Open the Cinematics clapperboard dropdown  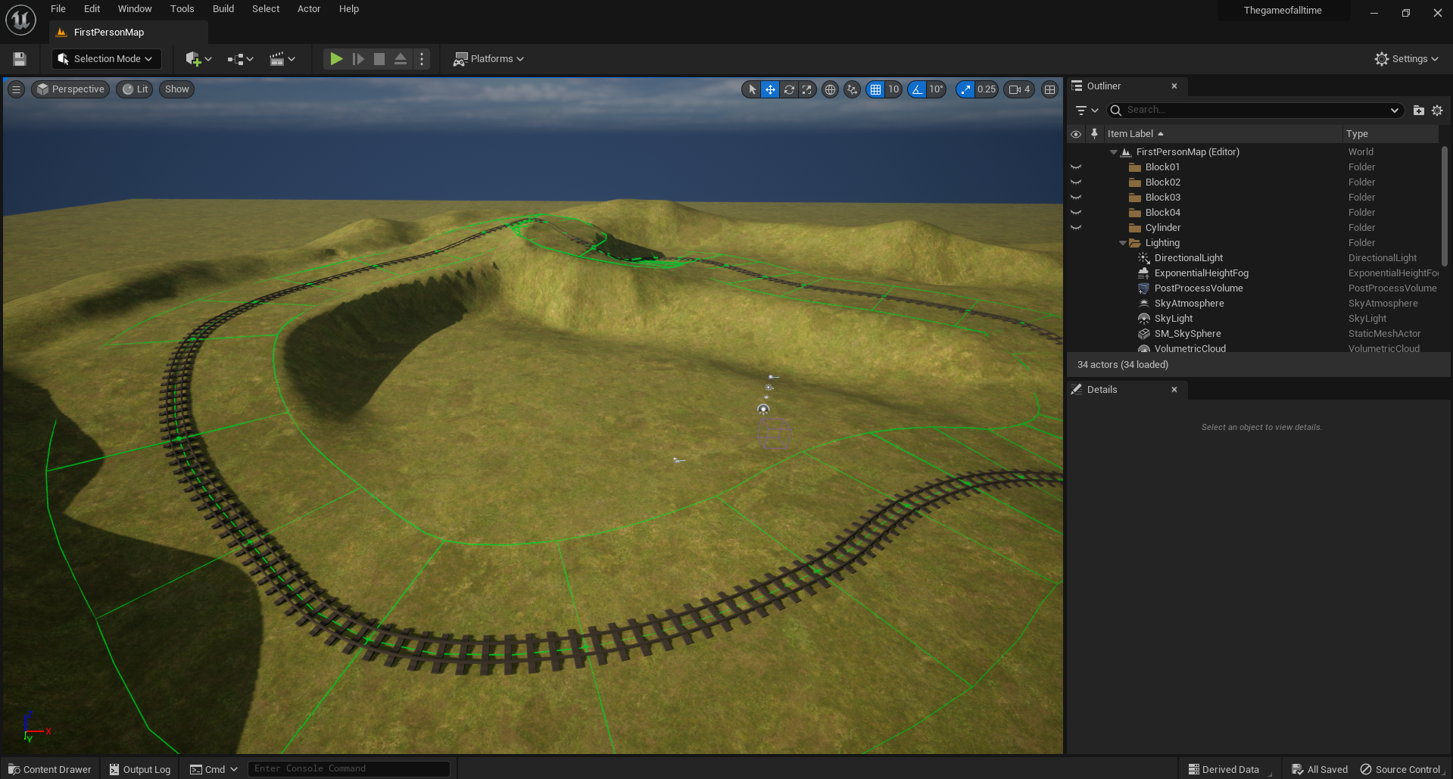tap(282, 59)
